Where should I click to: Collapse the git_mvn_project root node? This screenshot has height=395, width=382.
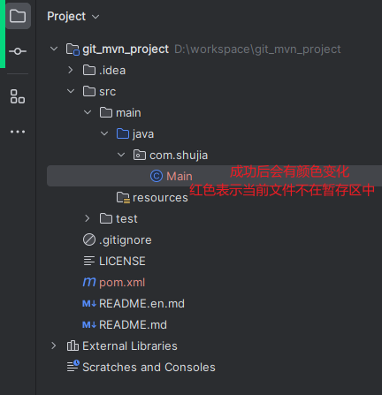coord(54,49)
